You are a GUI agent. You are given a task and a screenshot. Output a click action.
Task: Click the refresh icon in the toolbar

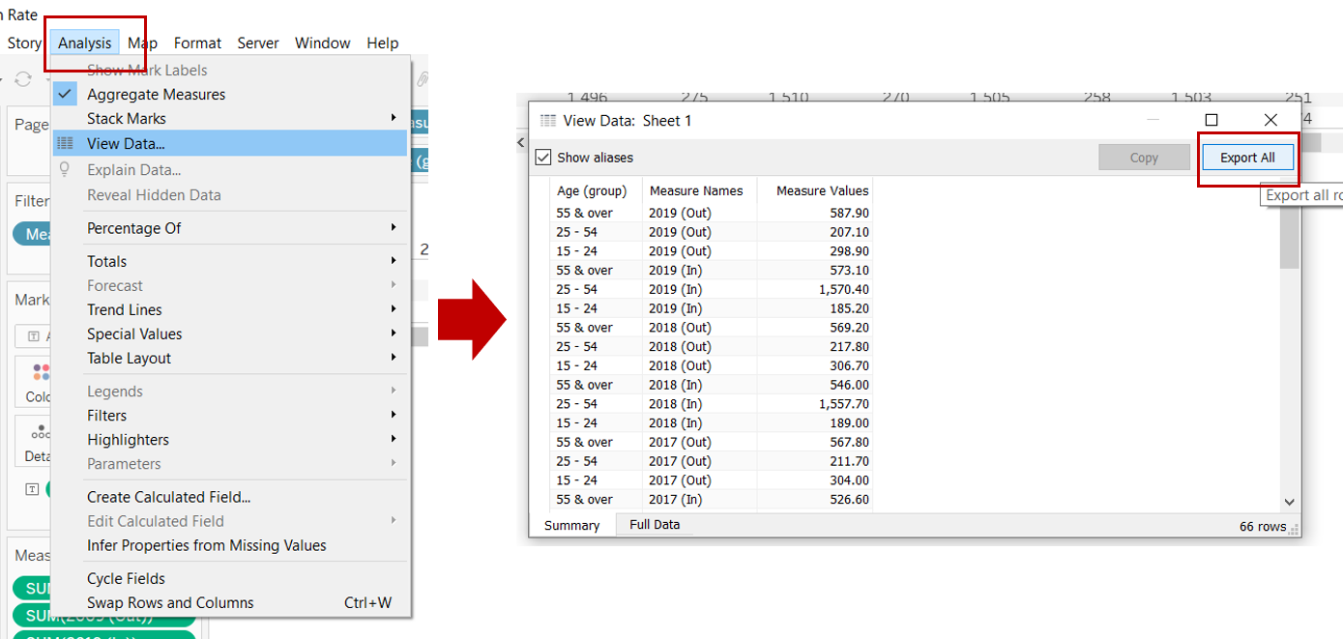pos(23,79)
